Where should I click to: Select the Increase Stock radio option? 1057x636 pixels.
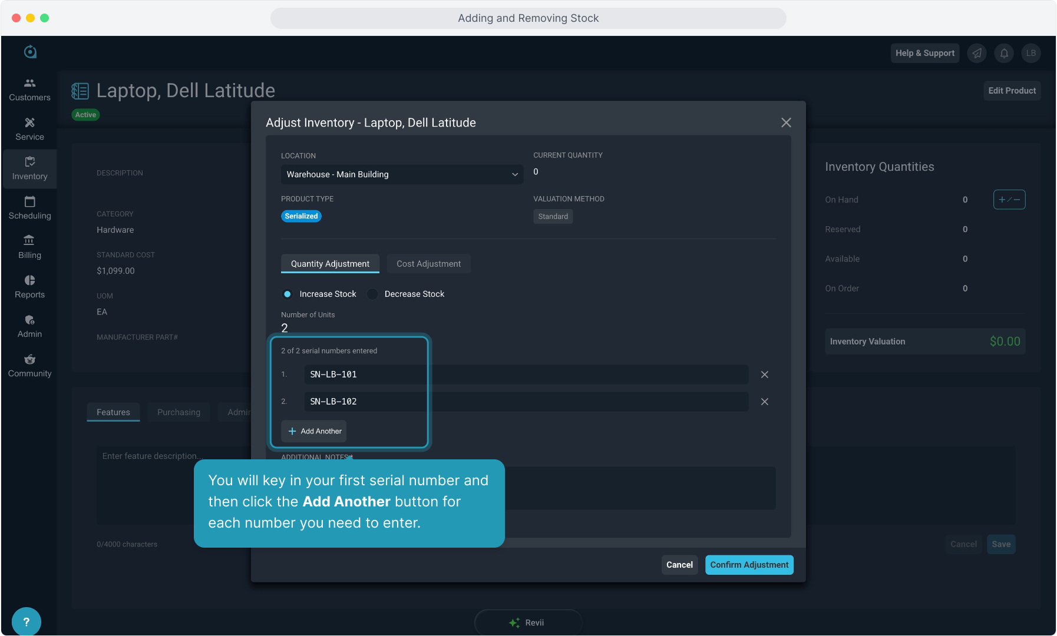(288, 294)
